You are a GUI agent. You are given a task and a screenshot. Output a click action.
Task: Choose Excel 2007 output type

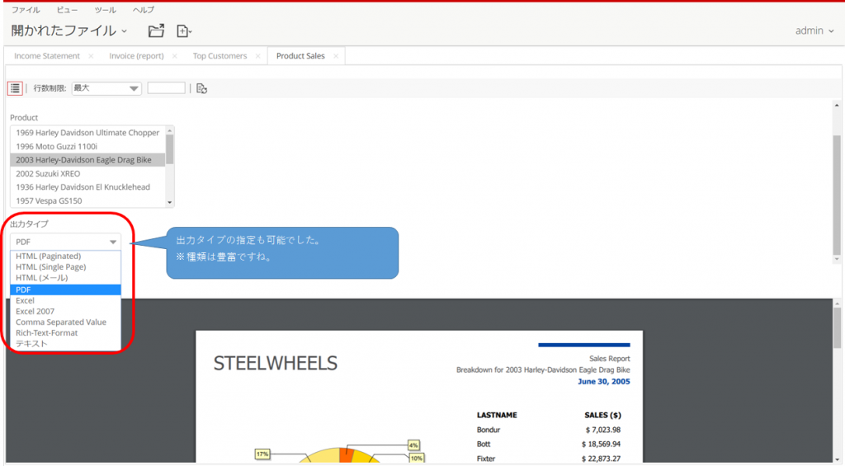tap(65, 312)
